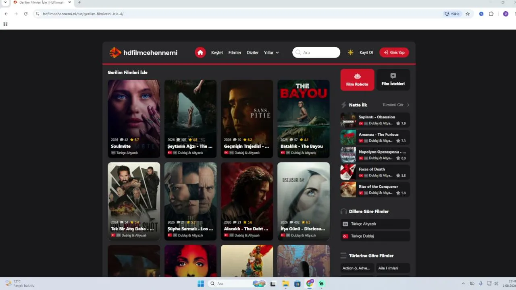Open the Tek Bir Atış Daha poster
516x290 pixels.
pyautogui.click(x=134, y=201)
